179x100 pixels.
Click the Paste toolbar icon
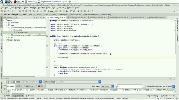coord(26,11)
